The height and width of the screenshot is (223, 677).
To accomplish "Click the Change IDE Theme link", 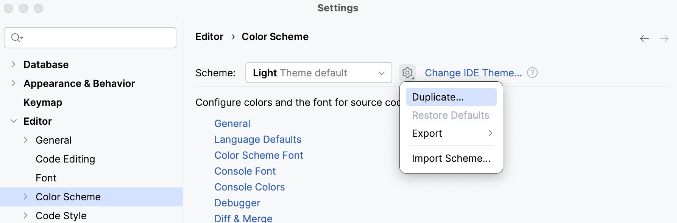I will click(x=473, y=73).
